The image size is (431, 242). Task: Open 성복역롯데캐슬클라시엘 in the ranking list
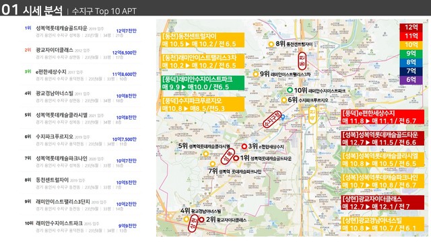coord(61,115)
